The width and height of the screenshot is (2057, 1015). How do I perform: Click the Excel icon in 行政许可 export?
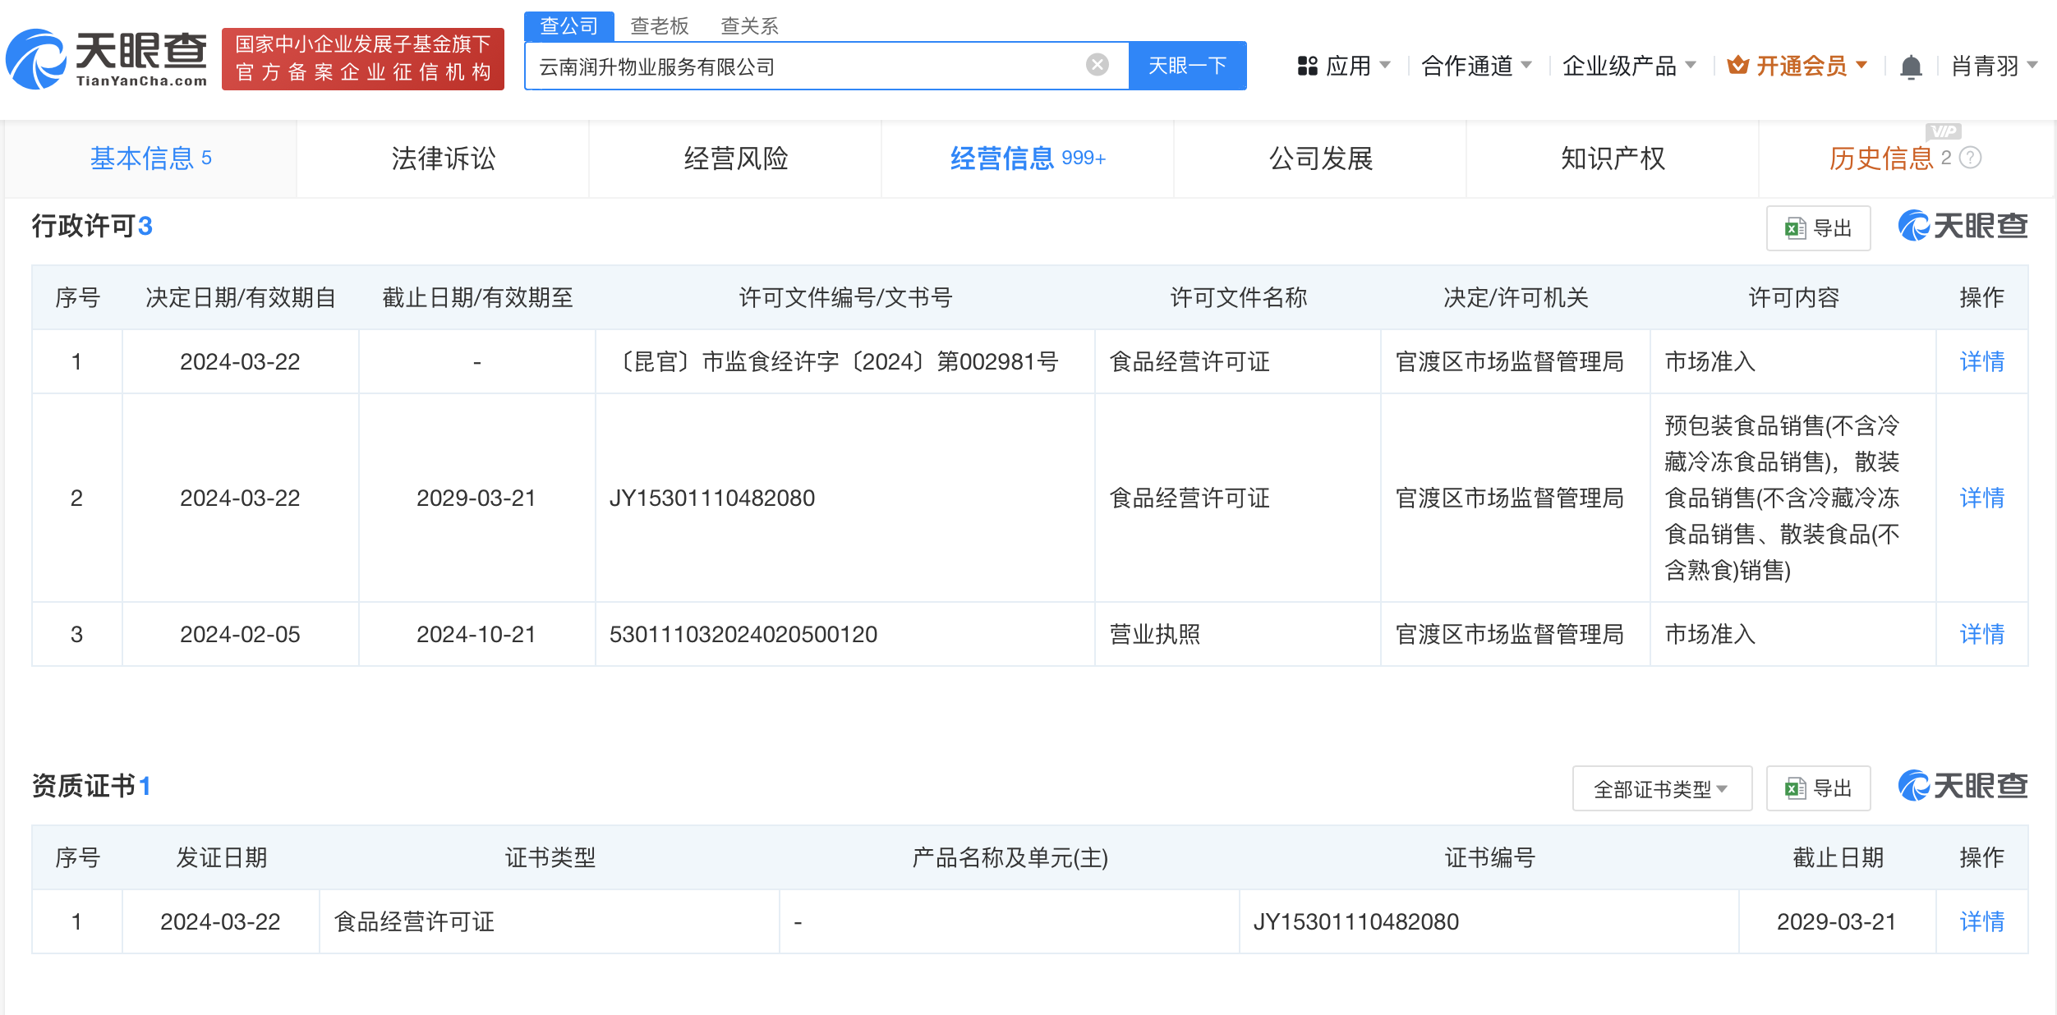click(1795, 228)
